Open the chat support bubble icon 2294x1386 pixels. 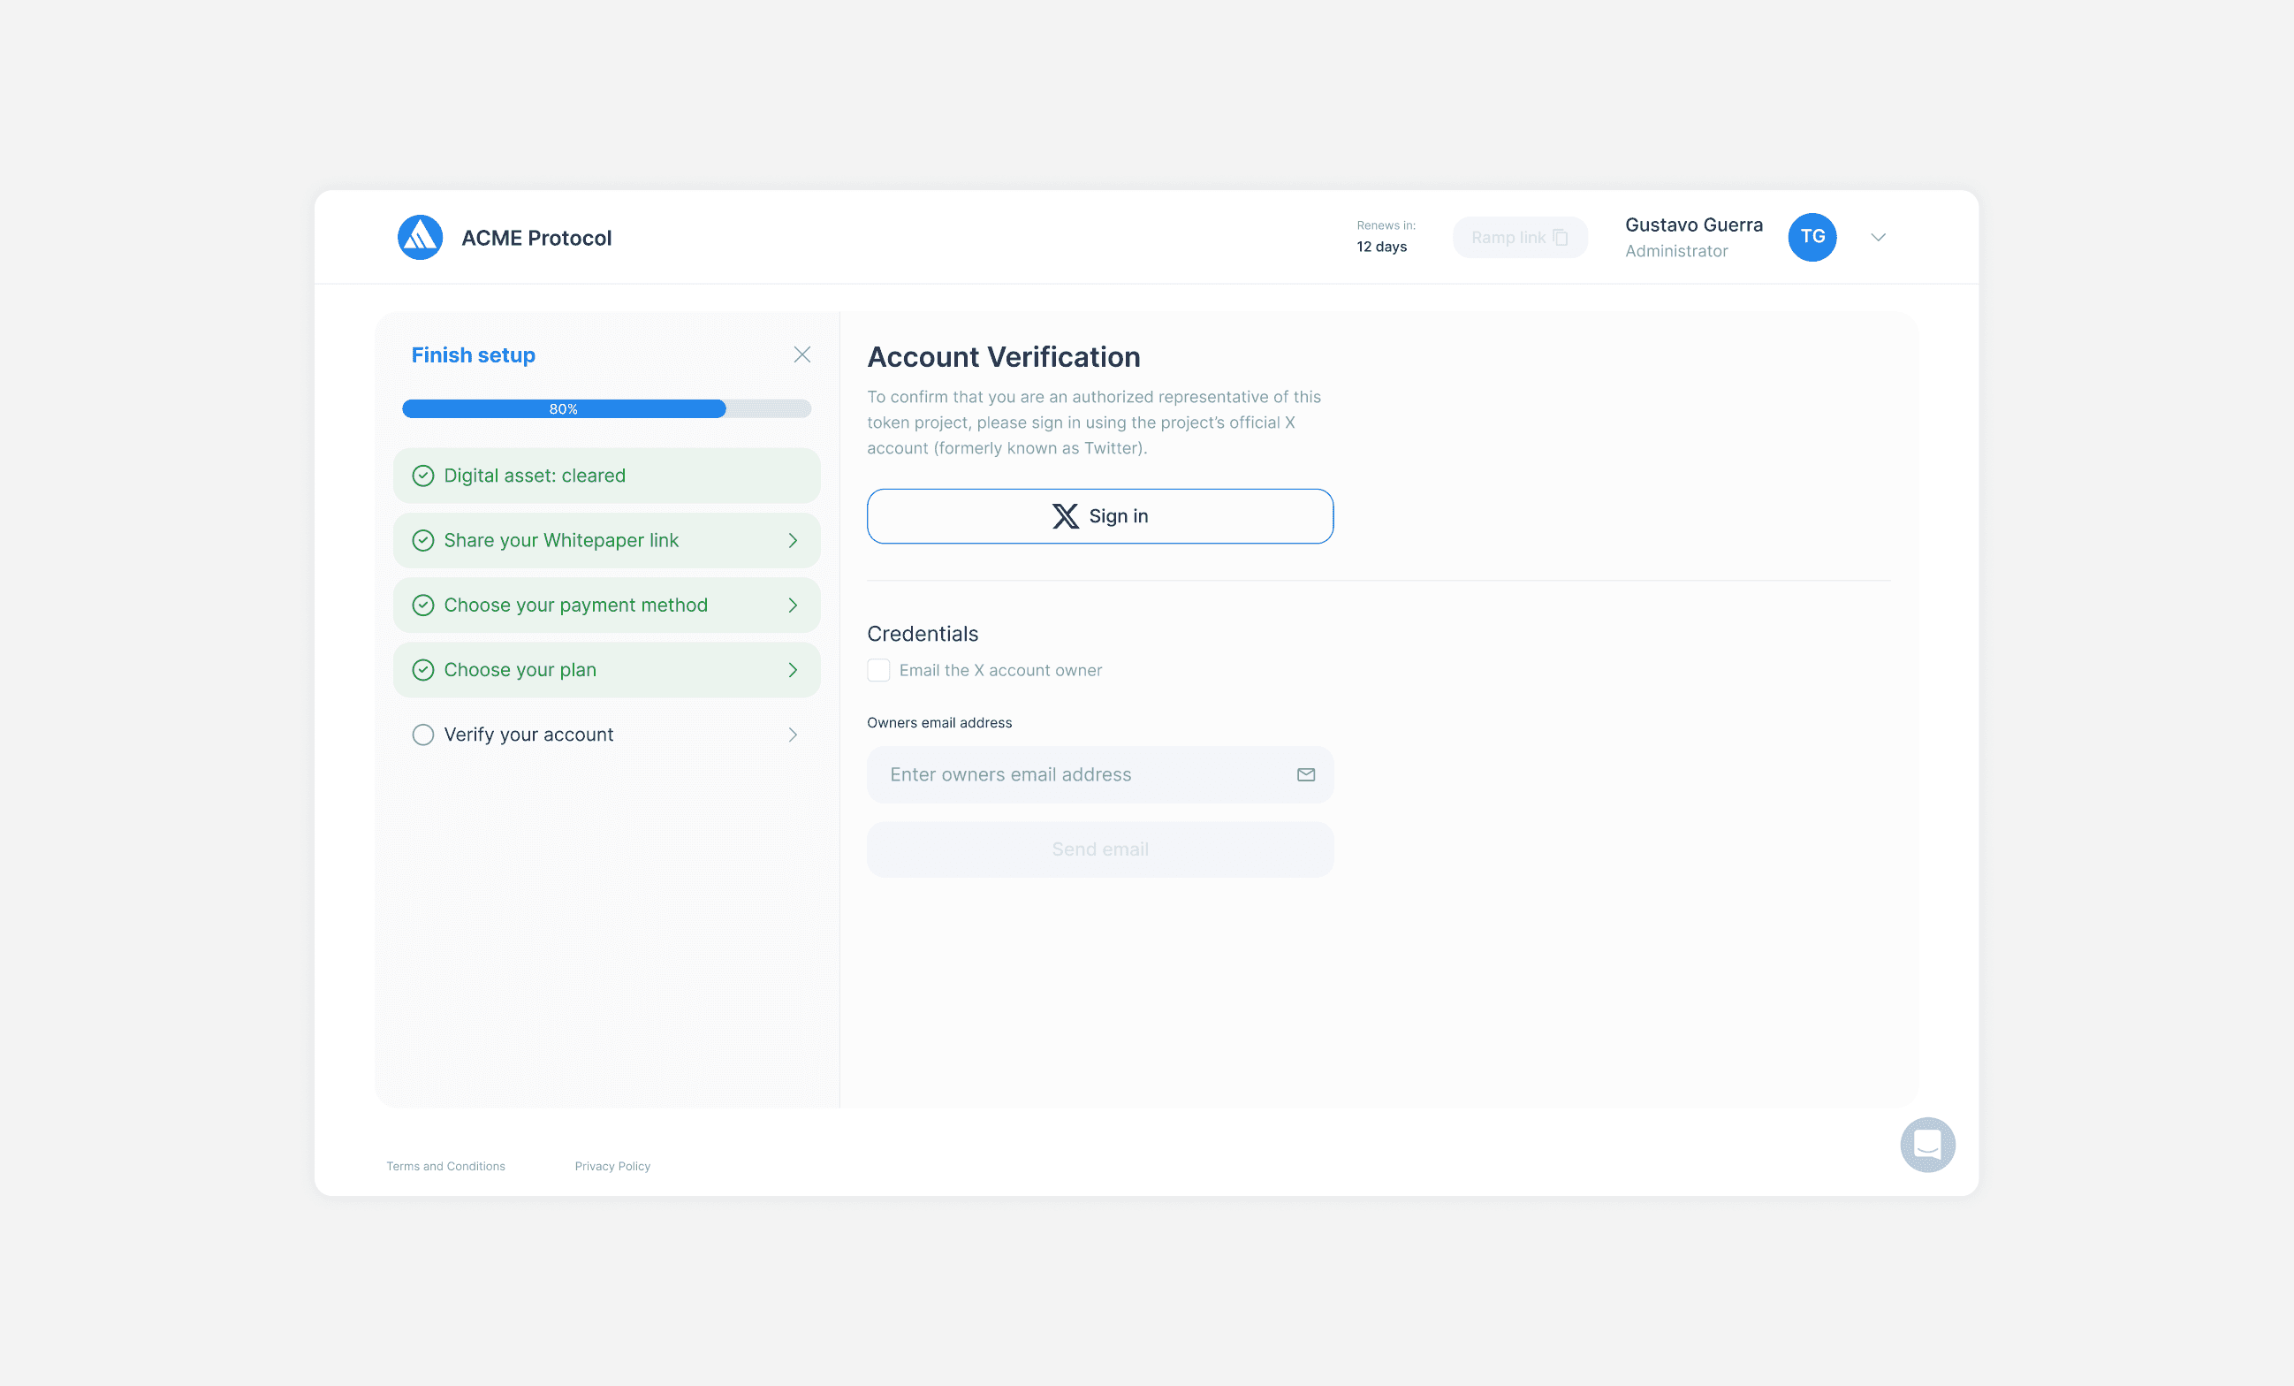point(1926,1144)
